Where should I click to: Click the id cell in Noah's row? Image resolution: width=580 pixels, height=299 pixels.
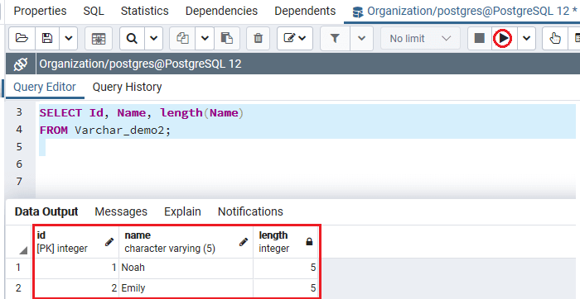pyautogui.click(x=76, y=268)
